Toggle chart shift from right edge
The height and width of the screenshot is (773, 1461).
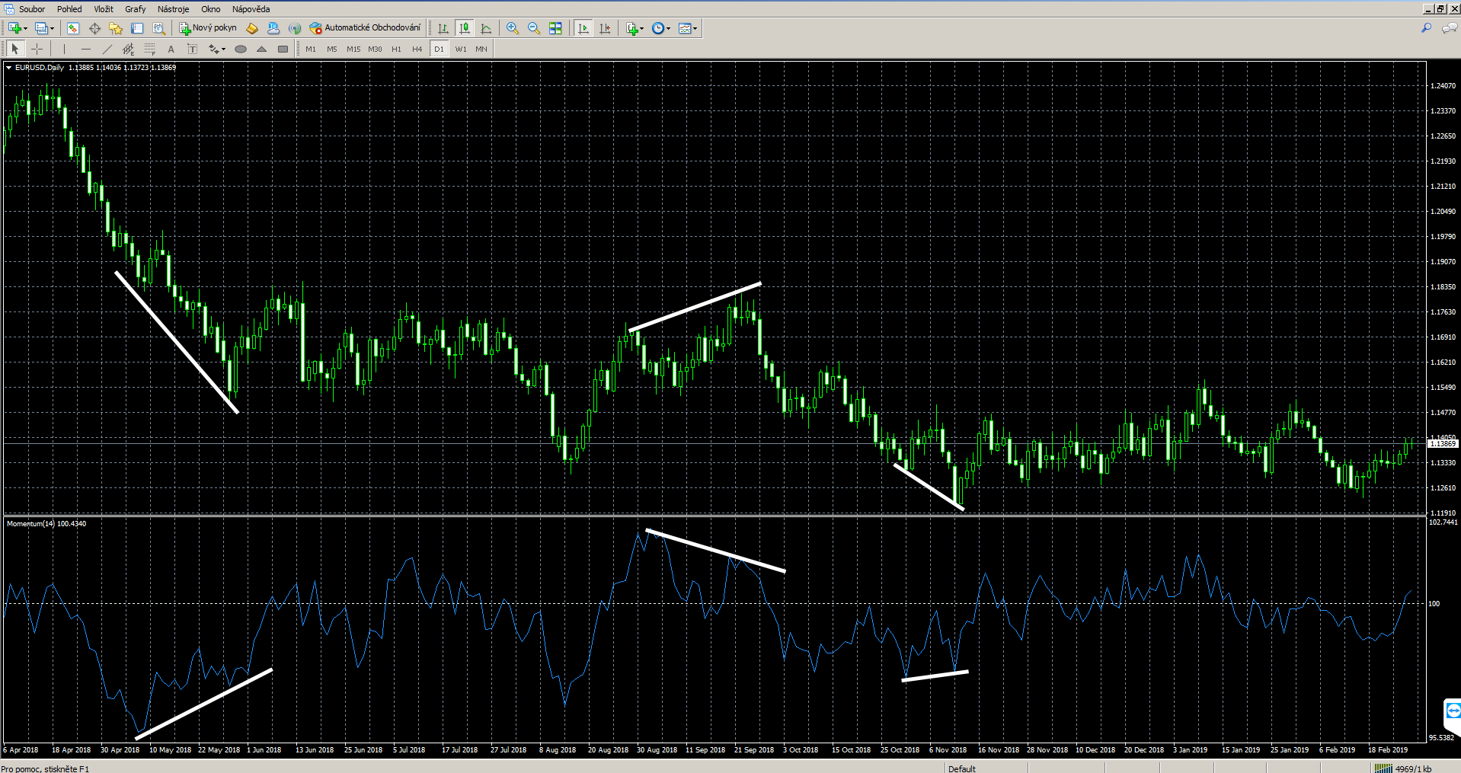point(605,28)
